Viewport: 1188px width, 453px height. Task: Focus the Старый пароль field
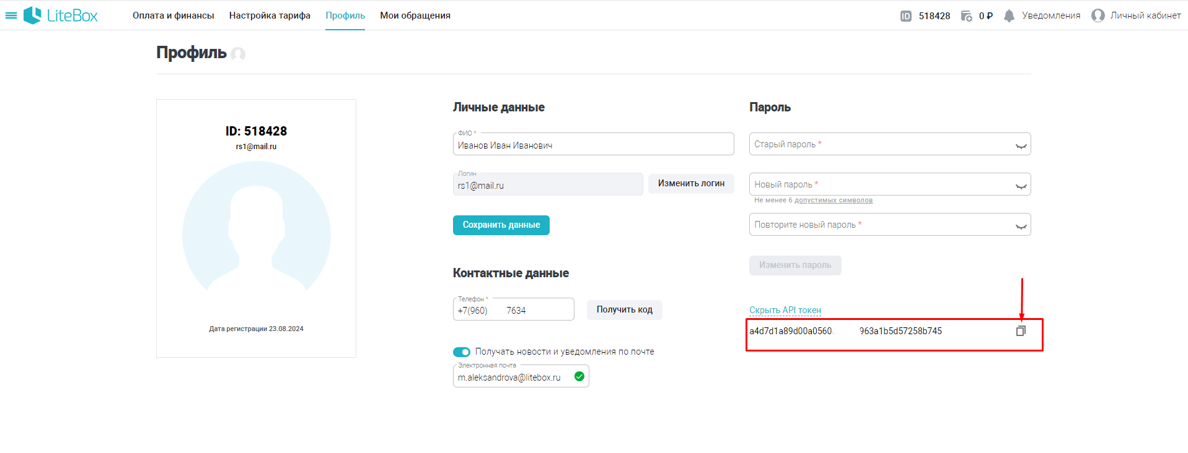point(890,144)
